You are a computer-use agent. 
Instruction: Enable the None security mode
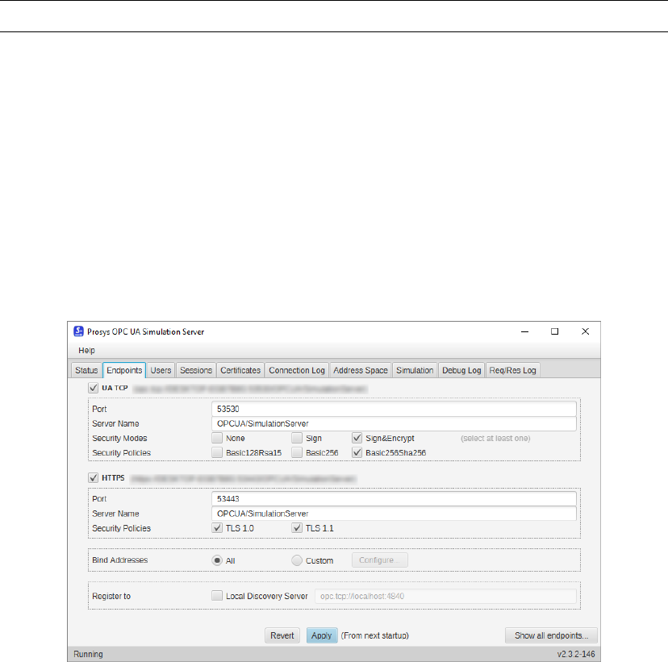tap(217, 438)
